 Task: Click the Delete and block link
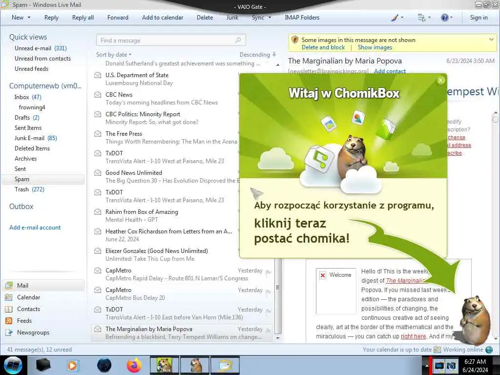point(323,47)
